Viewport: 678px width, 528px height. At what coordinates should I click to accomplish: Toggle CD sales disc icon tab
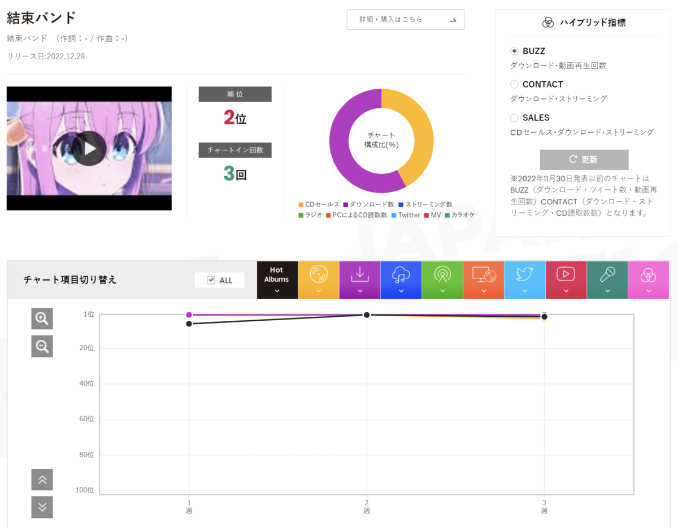(319, 280)
